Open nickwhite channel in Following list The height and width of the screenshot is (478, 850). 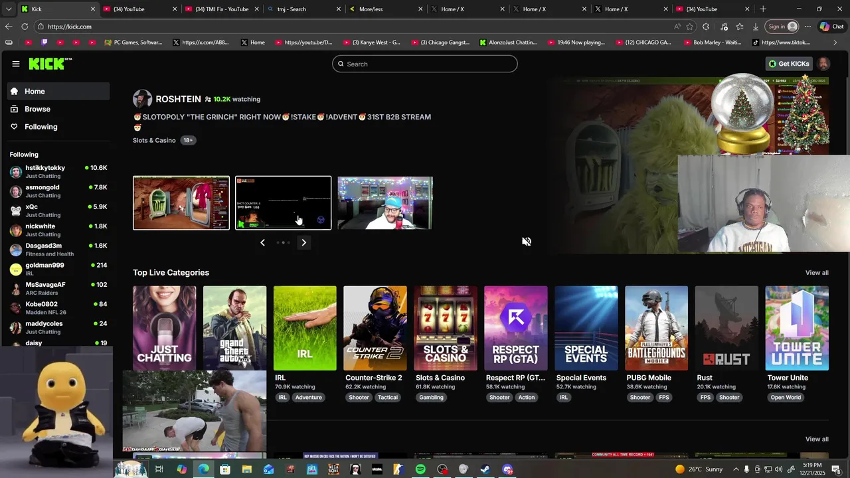(x=58, y=230)
